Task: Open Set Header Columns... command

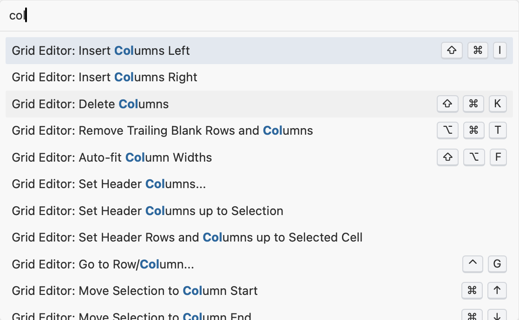Action: [259, 184]
